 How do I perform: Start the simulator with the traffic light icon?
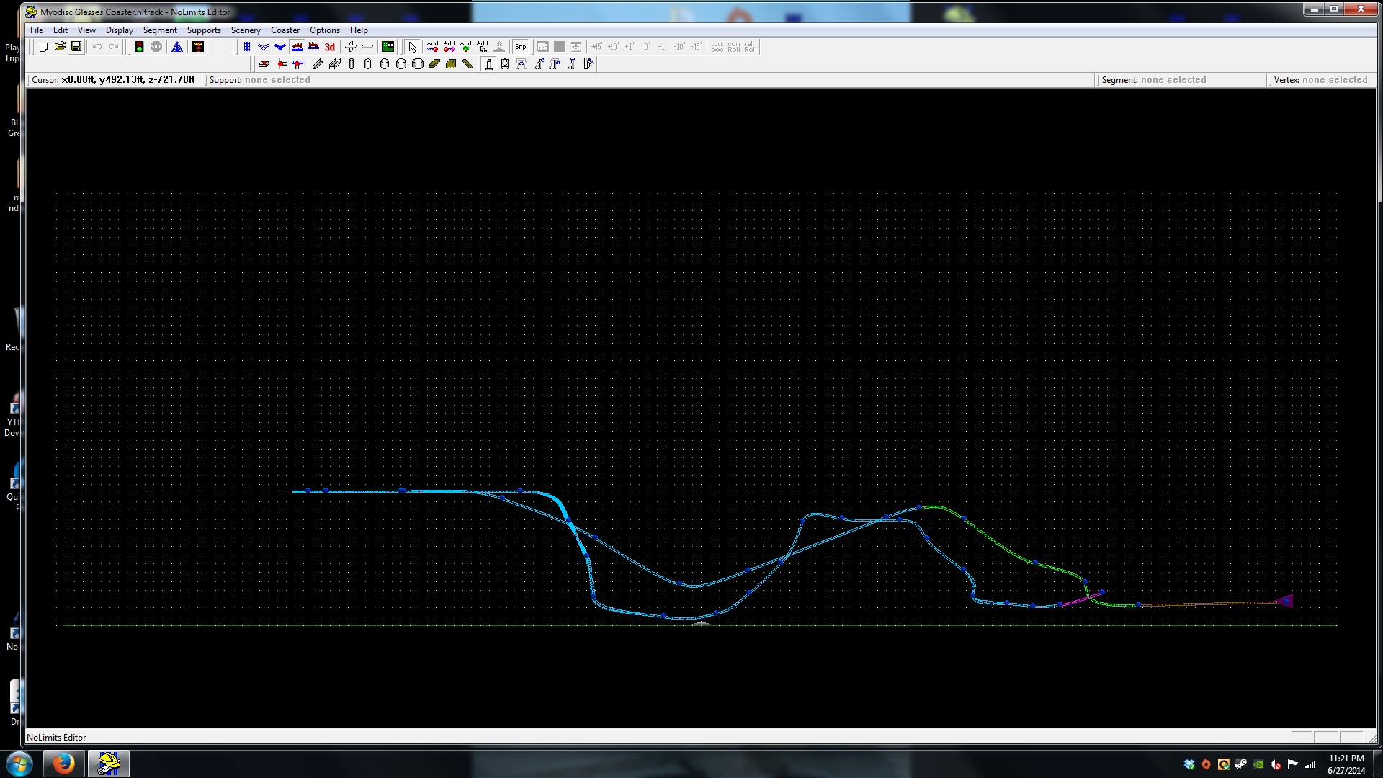139,47
